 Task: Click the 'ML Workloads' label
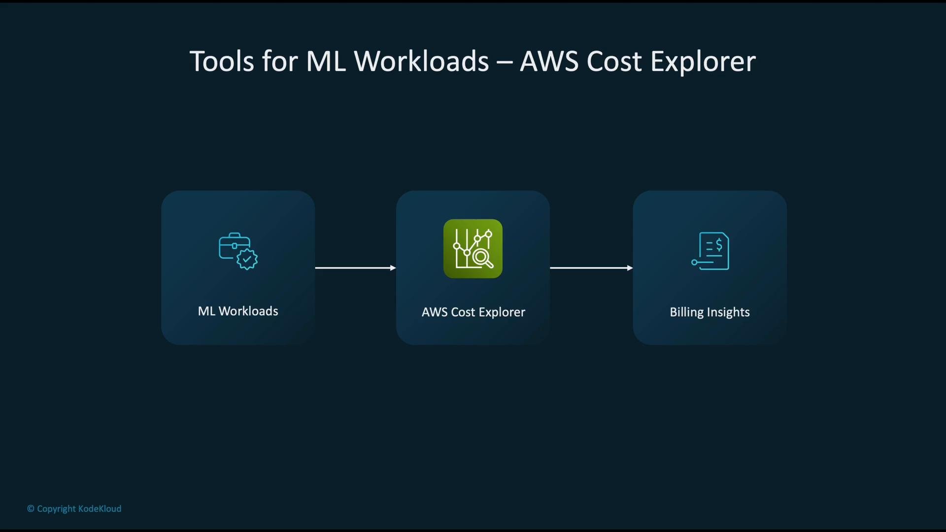pyautogui.click(x=238, y=311)
